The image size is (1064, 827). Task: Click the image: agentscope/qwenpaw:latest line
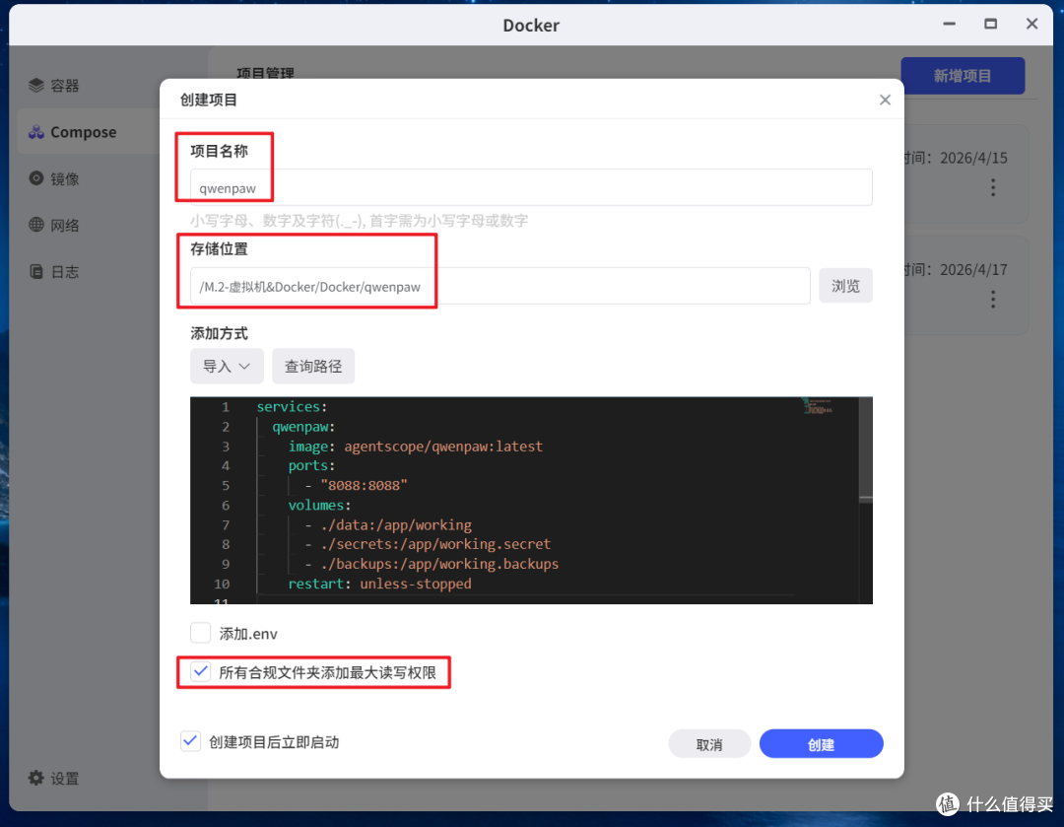click(416, 447)
